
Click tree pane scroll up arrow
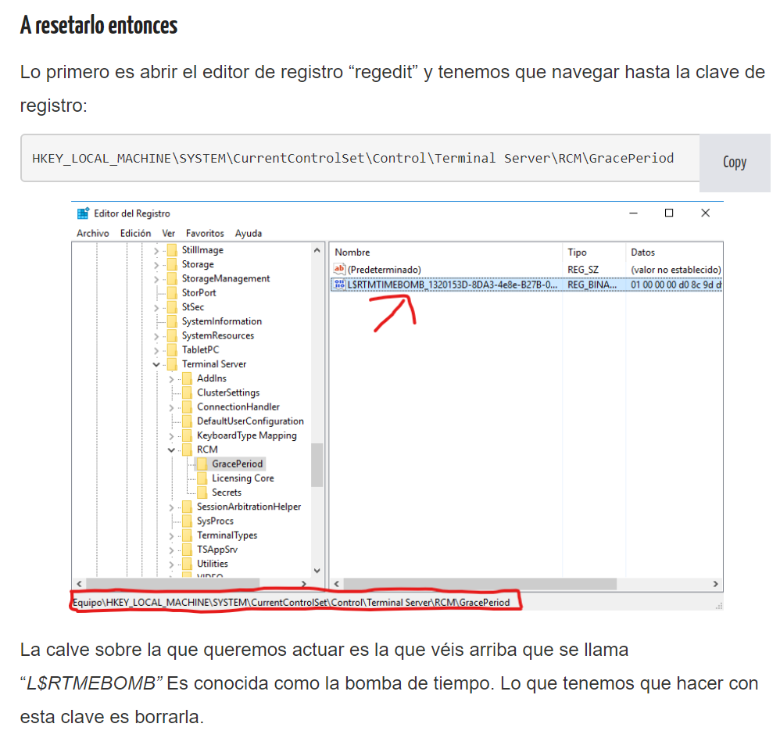[x=317, y=250]
